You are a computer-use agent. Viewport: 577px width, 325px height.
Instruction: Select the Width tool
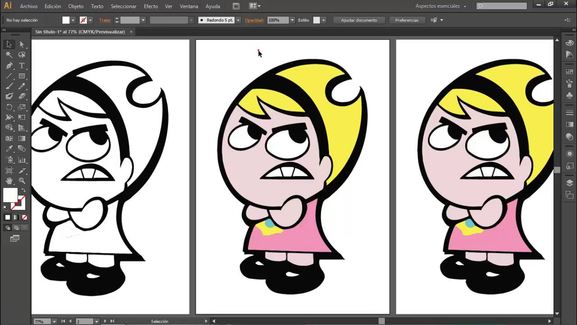click(9, 117)
